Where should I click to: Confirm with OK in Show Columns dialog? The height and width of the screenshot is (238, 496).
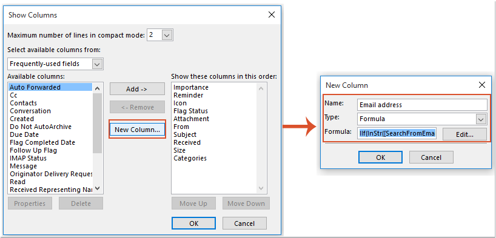click(x=193, y=223)
